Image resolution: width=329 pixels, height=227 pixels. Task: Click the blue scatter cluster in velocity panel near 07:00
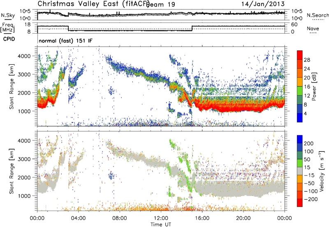(x=111, y=175)
